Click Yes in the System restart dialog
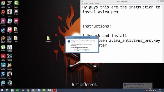The width and height of the screenshot is (164, 92). (78, 50)
